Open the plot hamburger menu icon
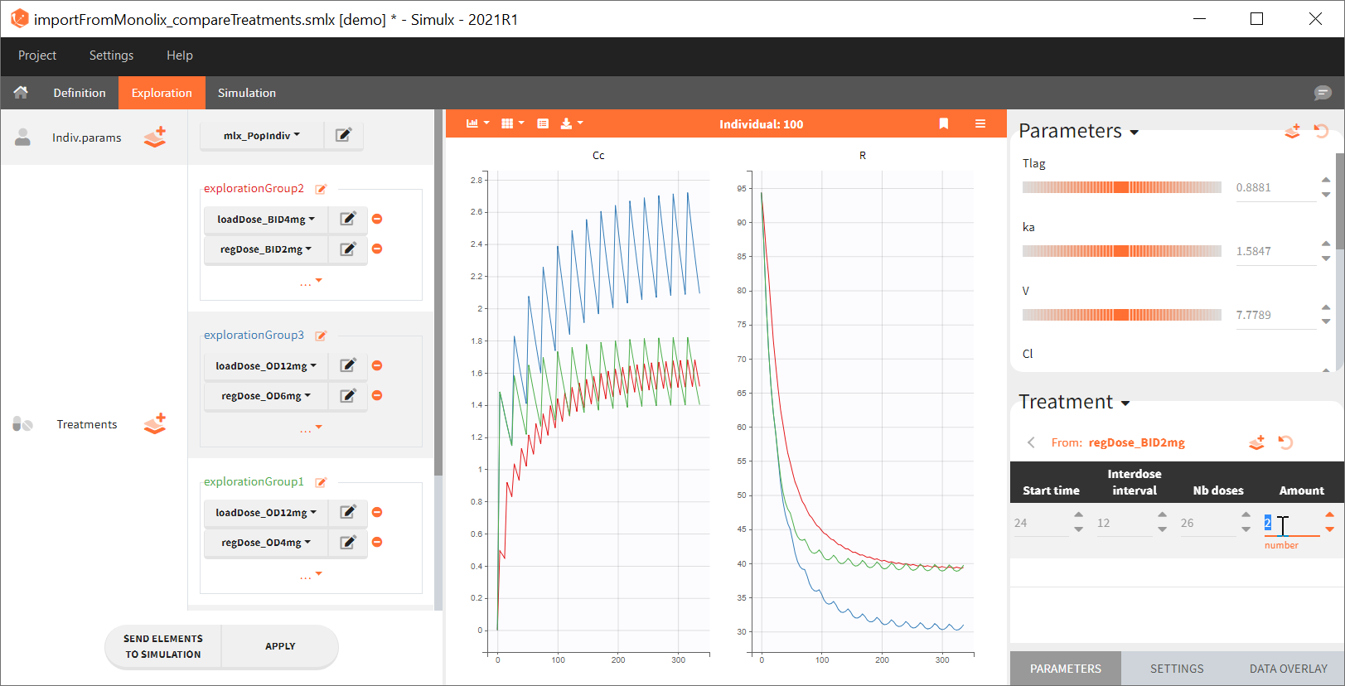This screenshot has height=686, width=1345. pos(980,123)
